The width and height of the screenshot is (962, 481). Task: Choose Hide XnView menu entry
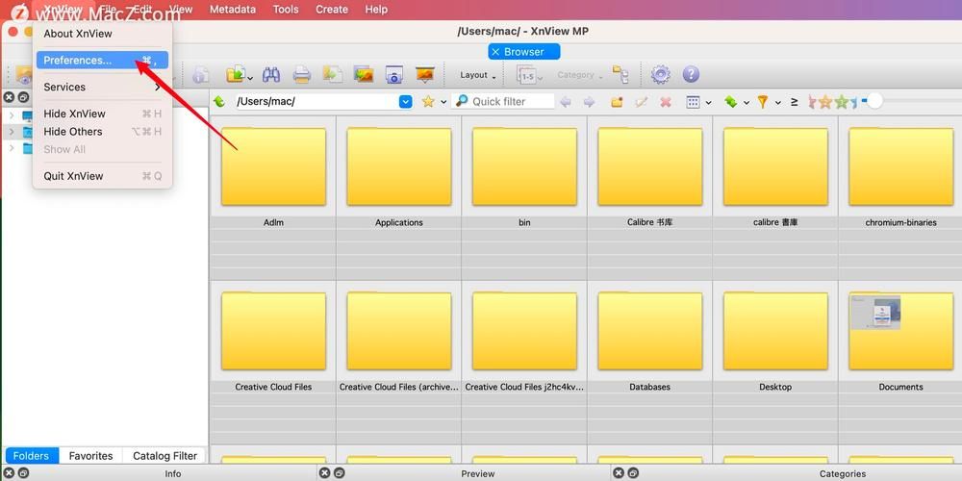102,114
